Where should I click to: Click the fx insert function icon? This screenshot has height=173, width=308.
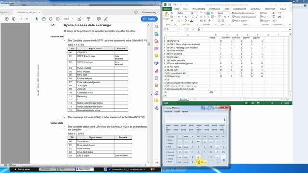(199, 29)
